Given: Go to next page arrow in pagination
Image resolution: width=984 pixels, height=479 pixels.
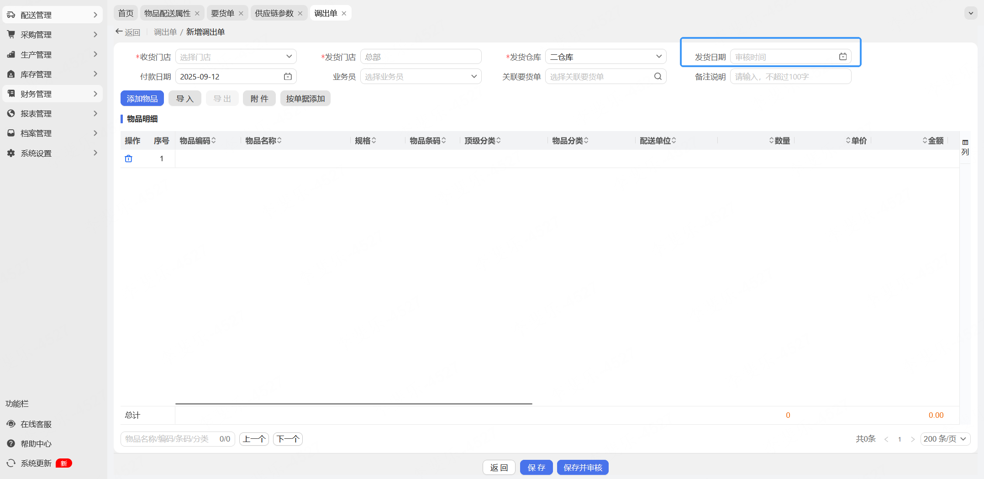Looking at the screenshot, I should coord(912,439).
